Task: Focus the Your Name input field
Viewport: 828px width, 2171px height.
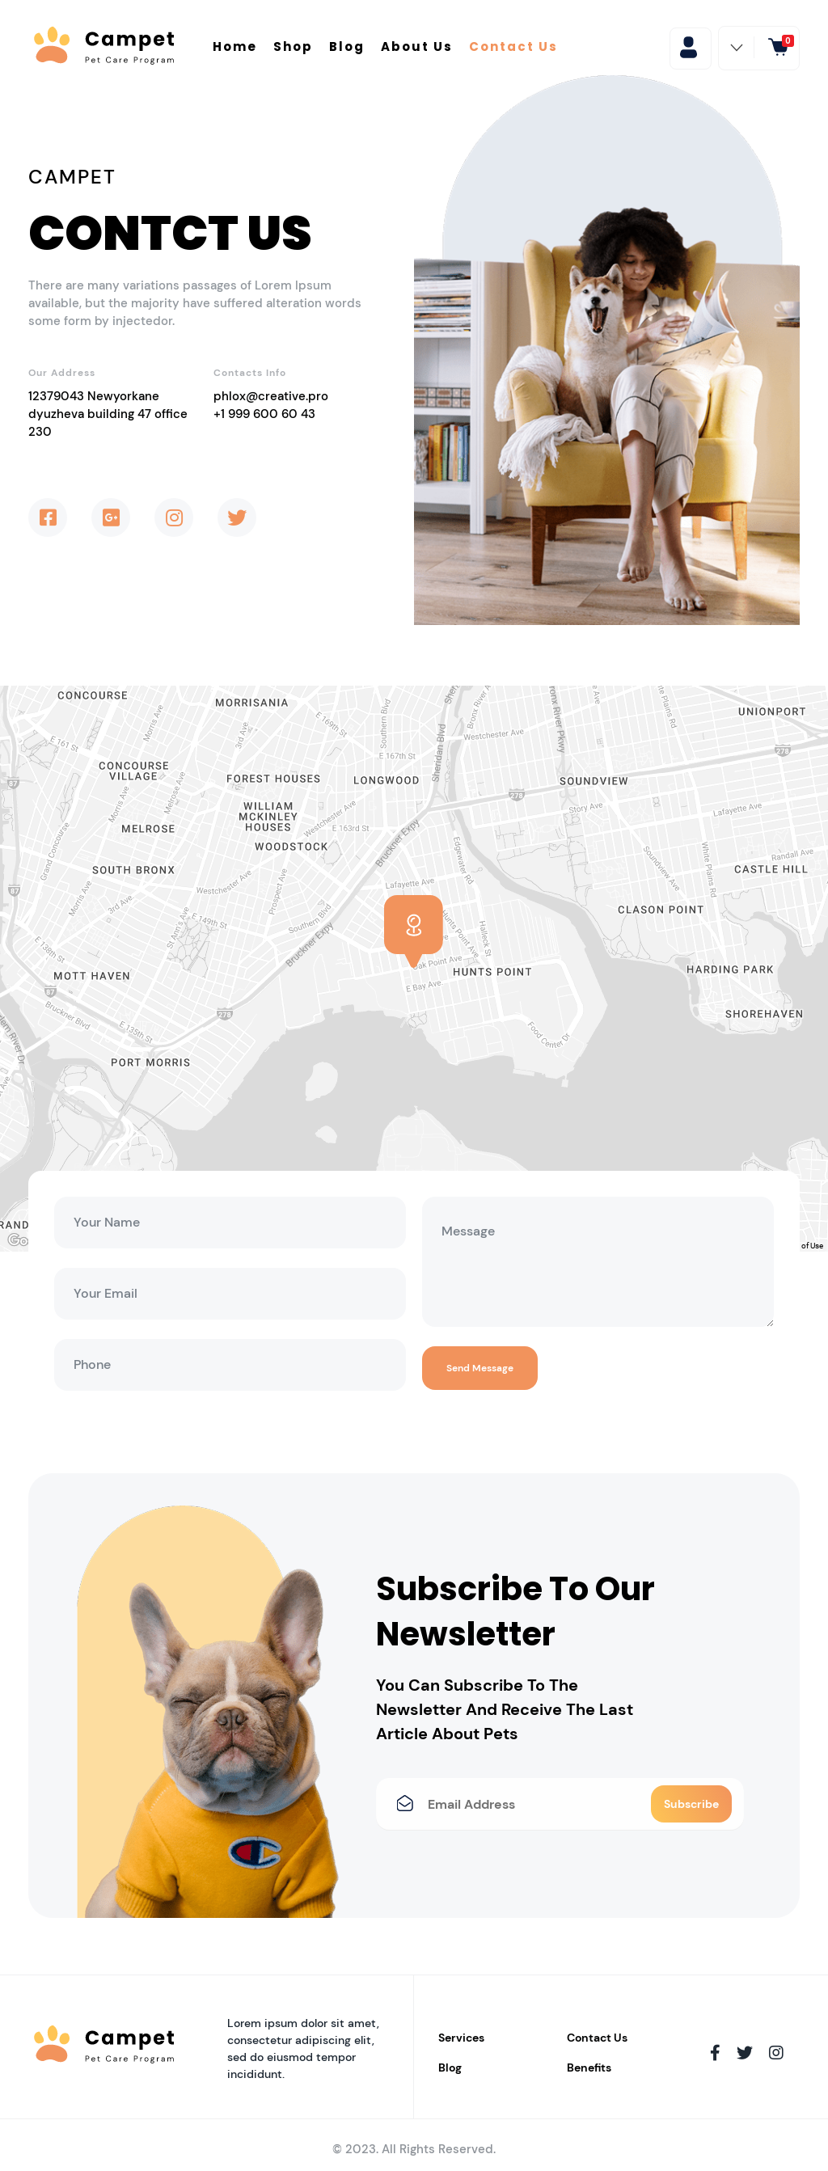Action: point(230,1222)
